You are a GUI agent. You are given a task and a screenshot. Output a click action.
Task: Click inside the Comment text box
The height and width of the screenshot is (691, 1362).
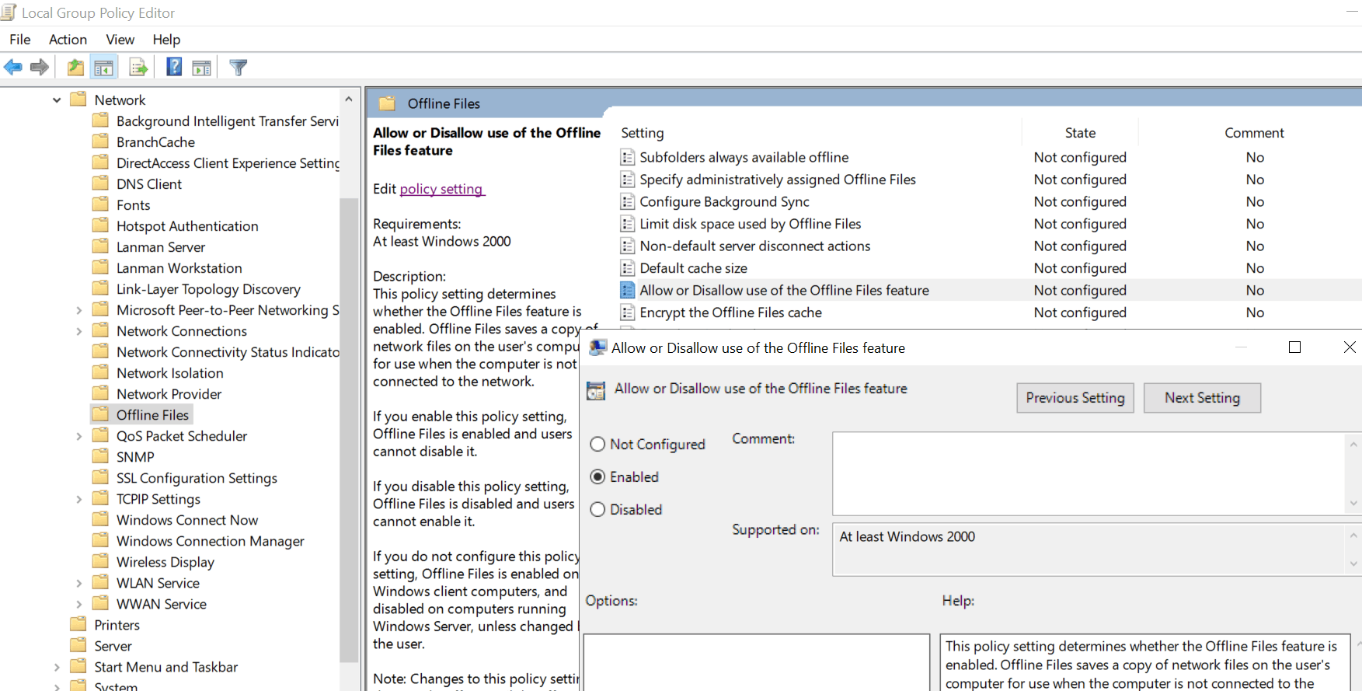click(1089, 473)
